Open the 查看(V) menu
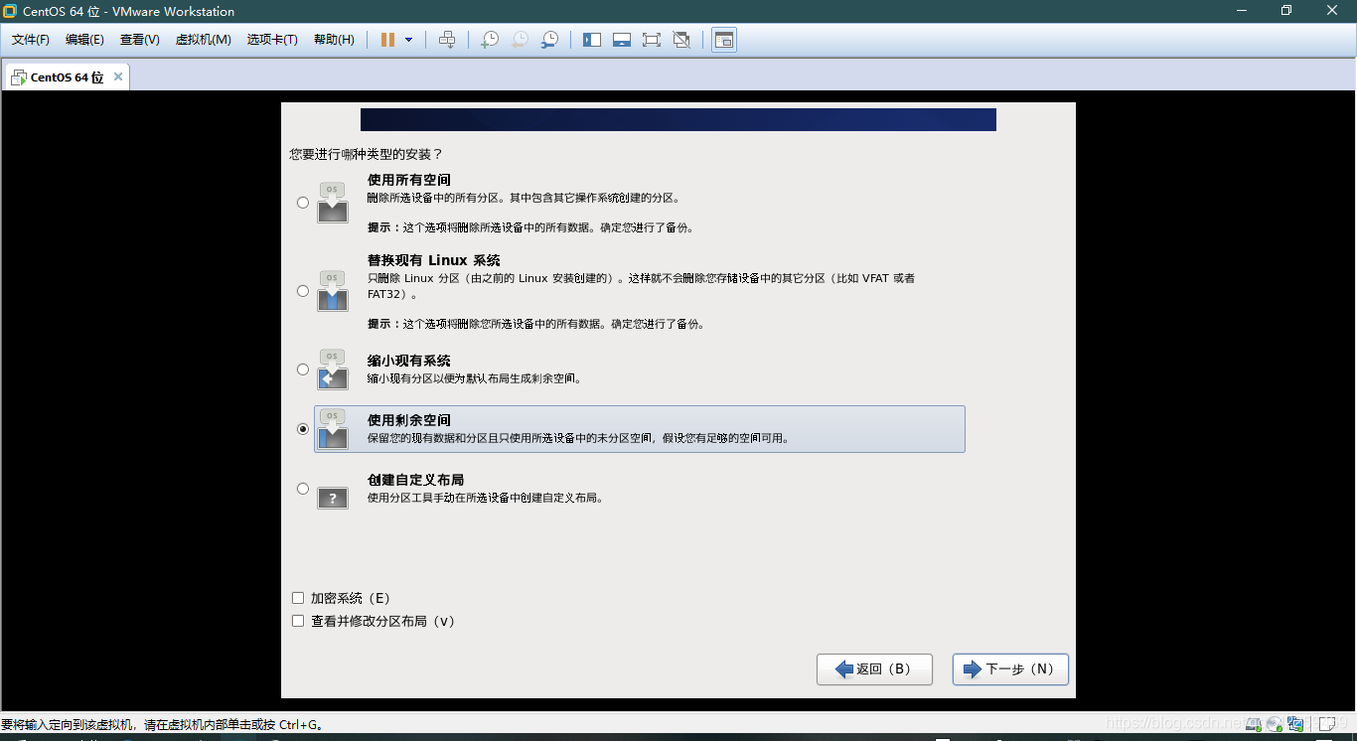 (x=140, y=40)
